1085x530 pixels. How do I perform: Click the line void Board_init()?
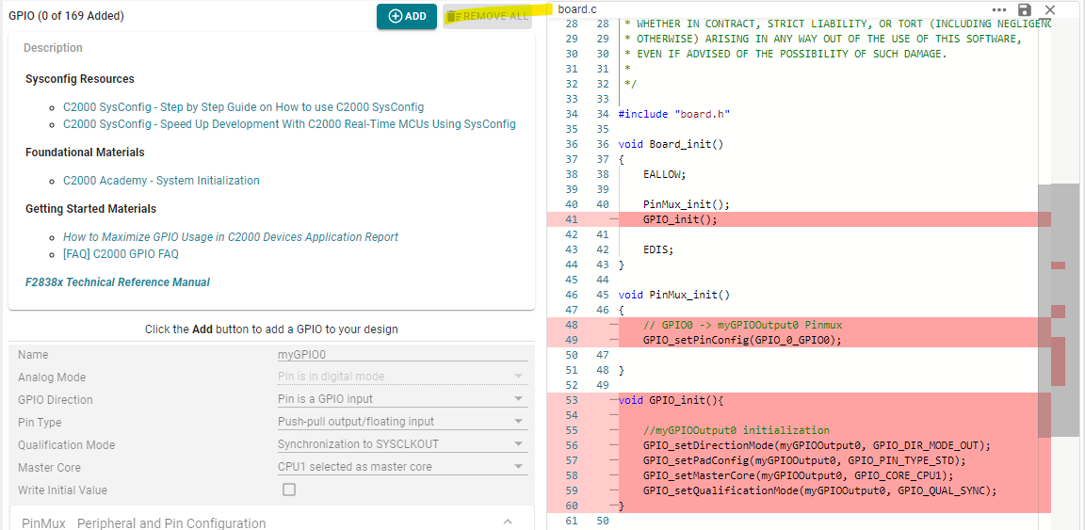(671, 145)
